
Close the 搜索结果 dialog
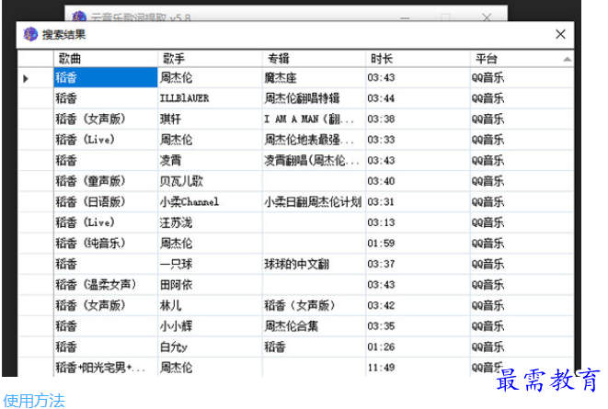(x=560, y=34)
